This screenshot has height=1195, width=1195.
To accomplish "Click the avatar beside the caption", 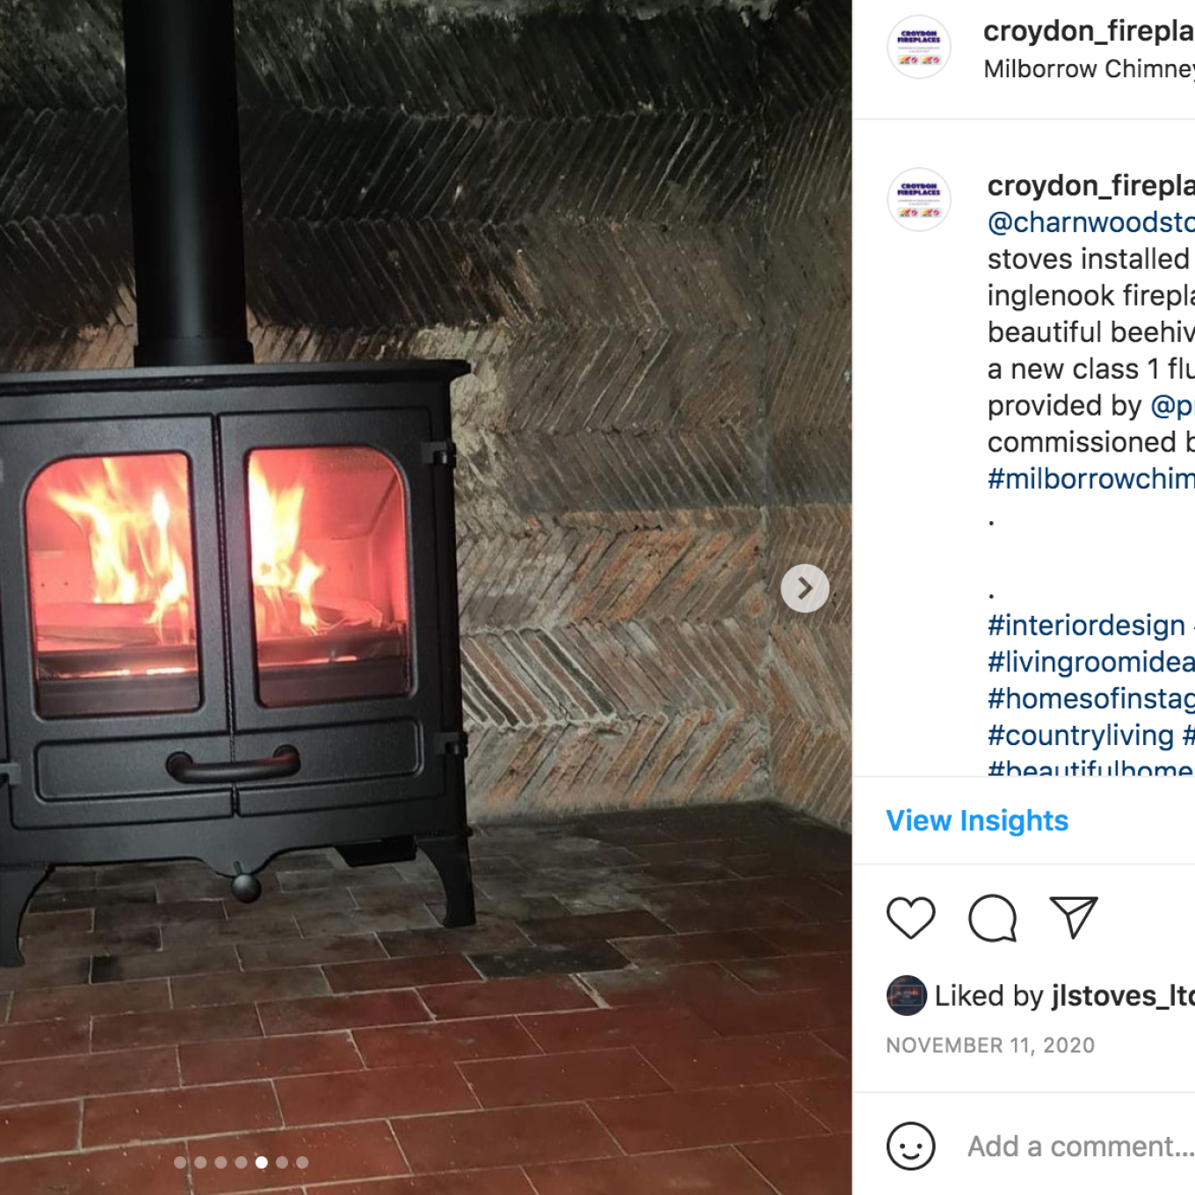I will point(919,199).
